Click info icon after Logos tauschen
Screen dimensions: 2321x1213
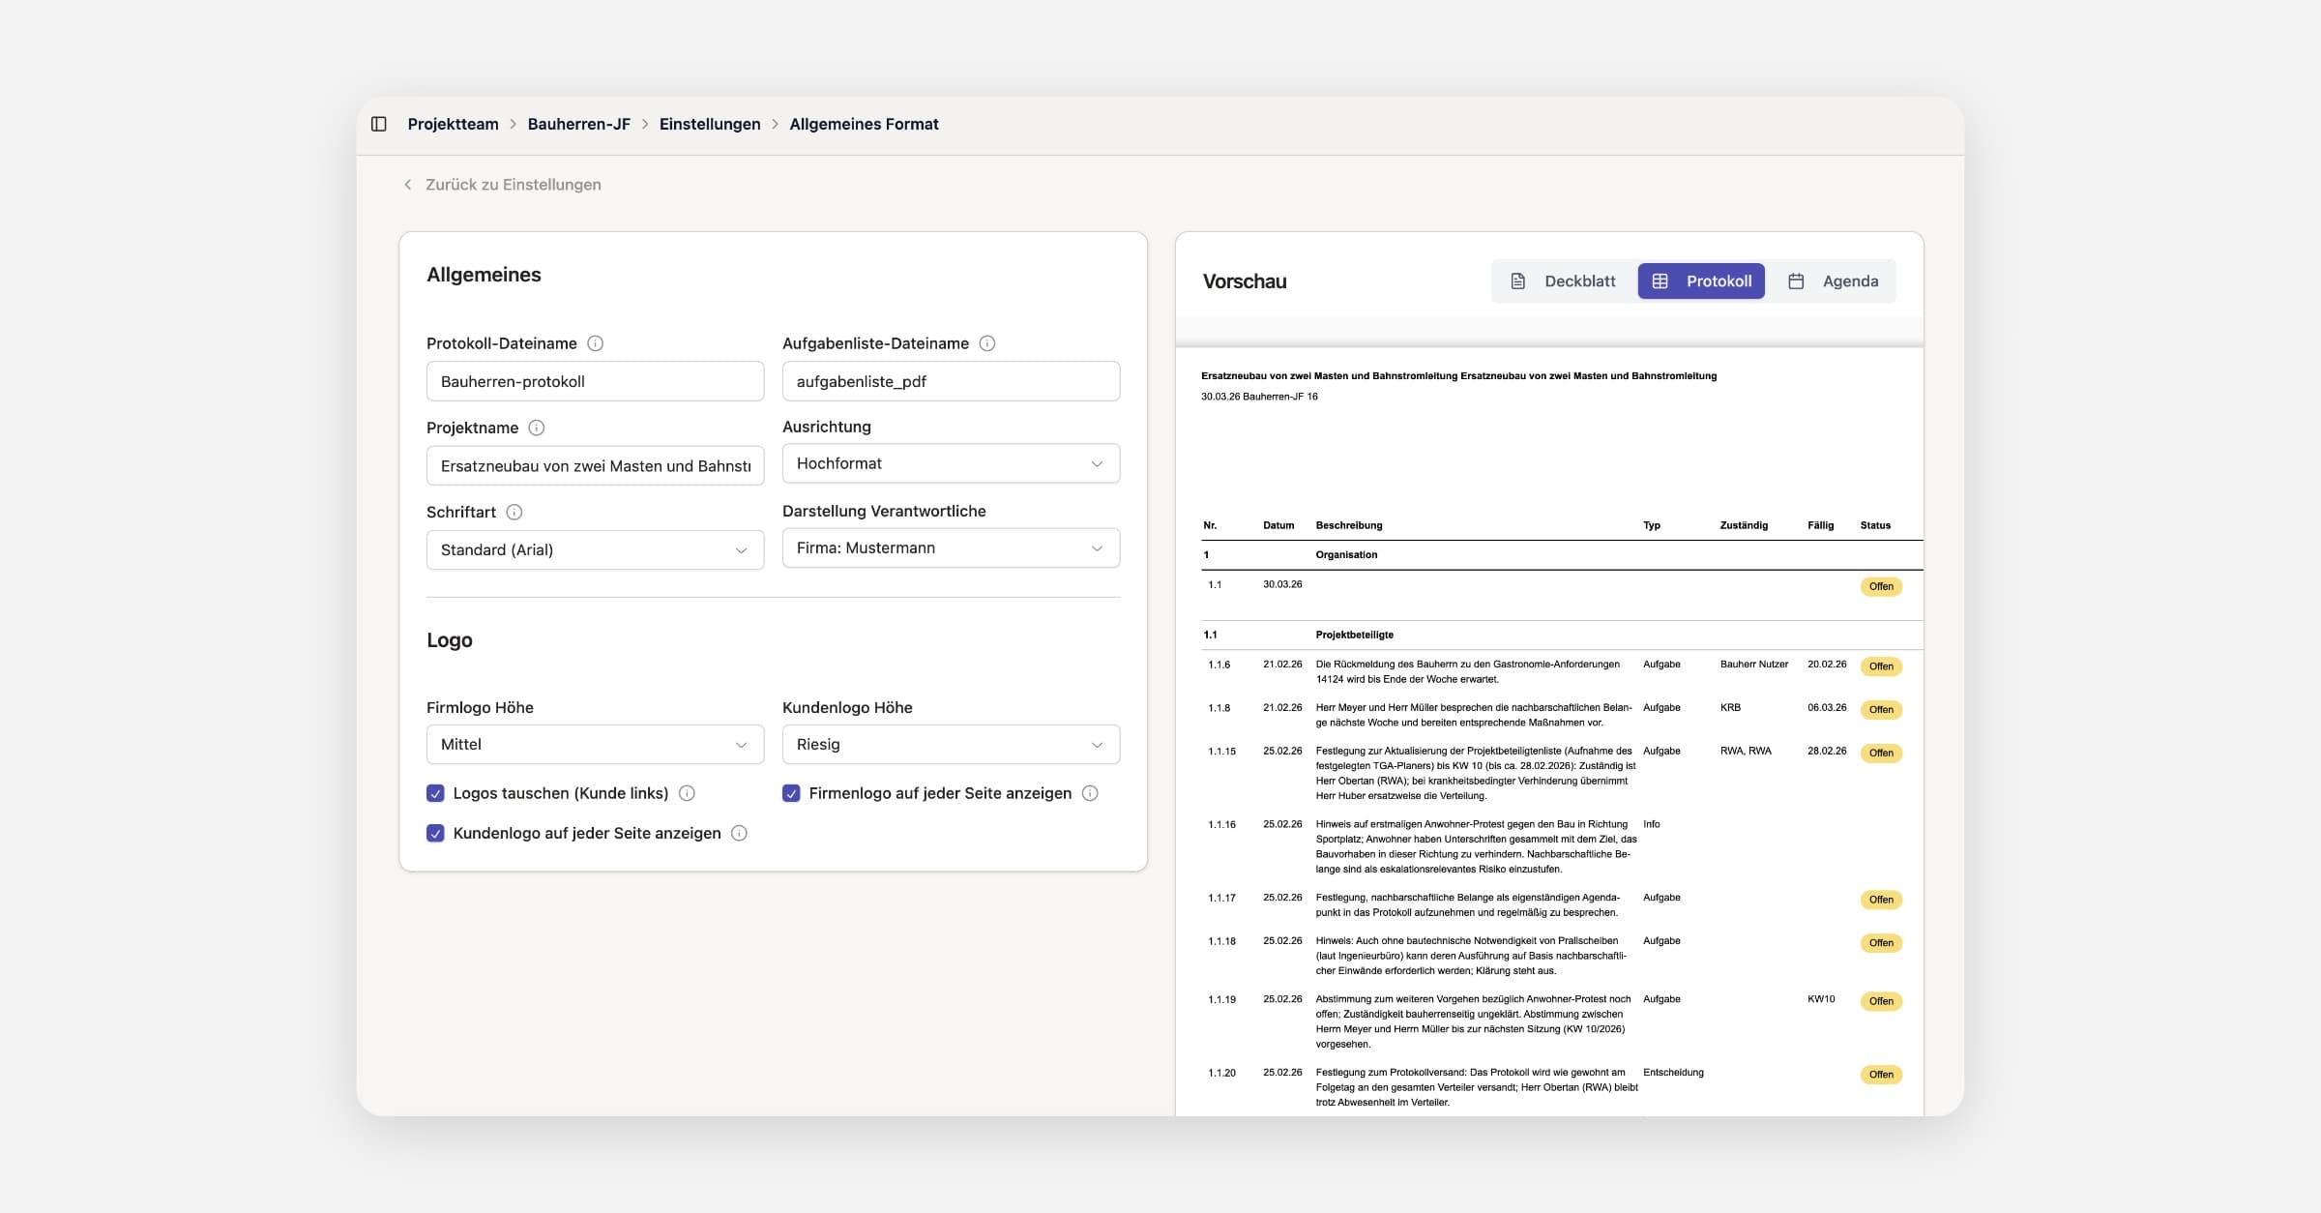point(688,793)
